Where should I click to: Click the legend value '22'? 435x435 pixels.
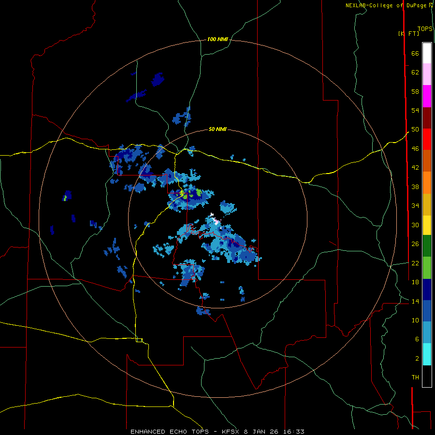coord(415,263)
